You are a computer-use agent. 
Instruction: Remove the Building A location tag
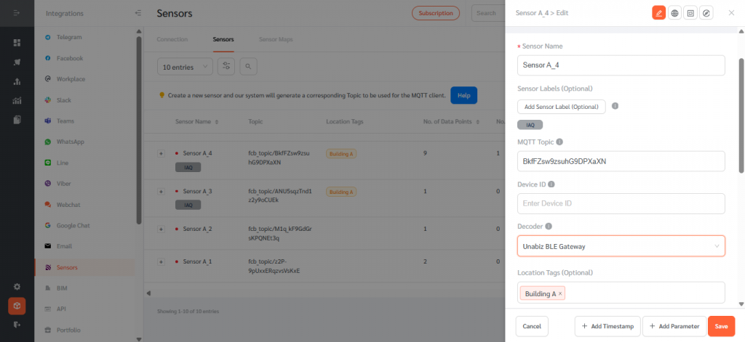point(560,293)
